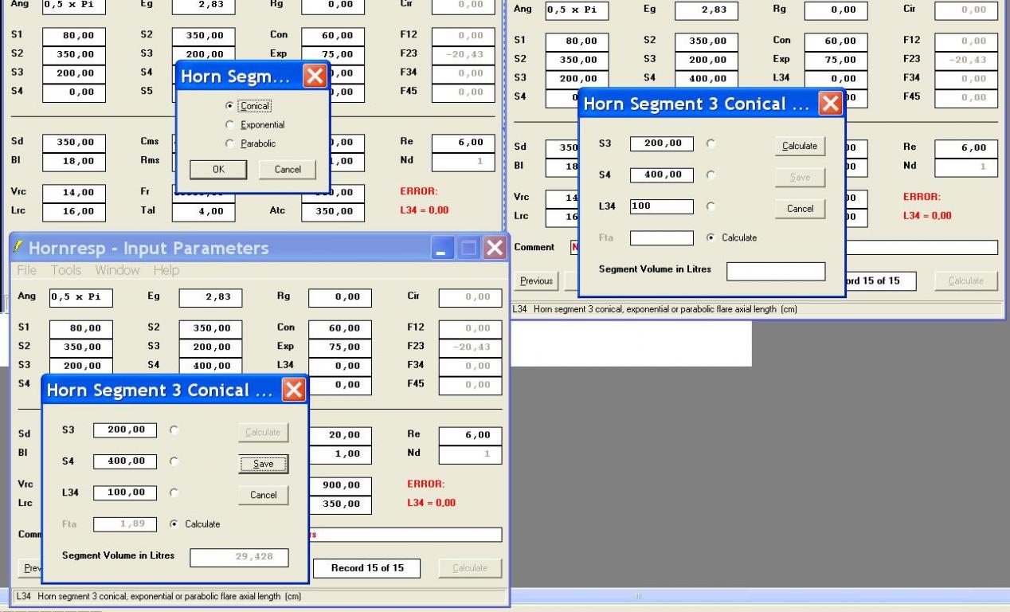Click OK in the horn segment type dialog
The image size is (1010, 612).
(x=218, y=169)
